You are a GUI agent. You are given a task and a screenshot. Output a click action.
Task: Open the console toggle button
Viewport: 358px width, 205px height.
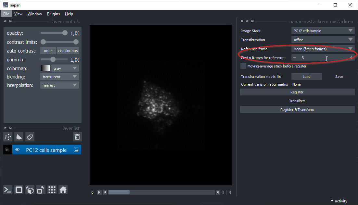(x=8, y=190)
